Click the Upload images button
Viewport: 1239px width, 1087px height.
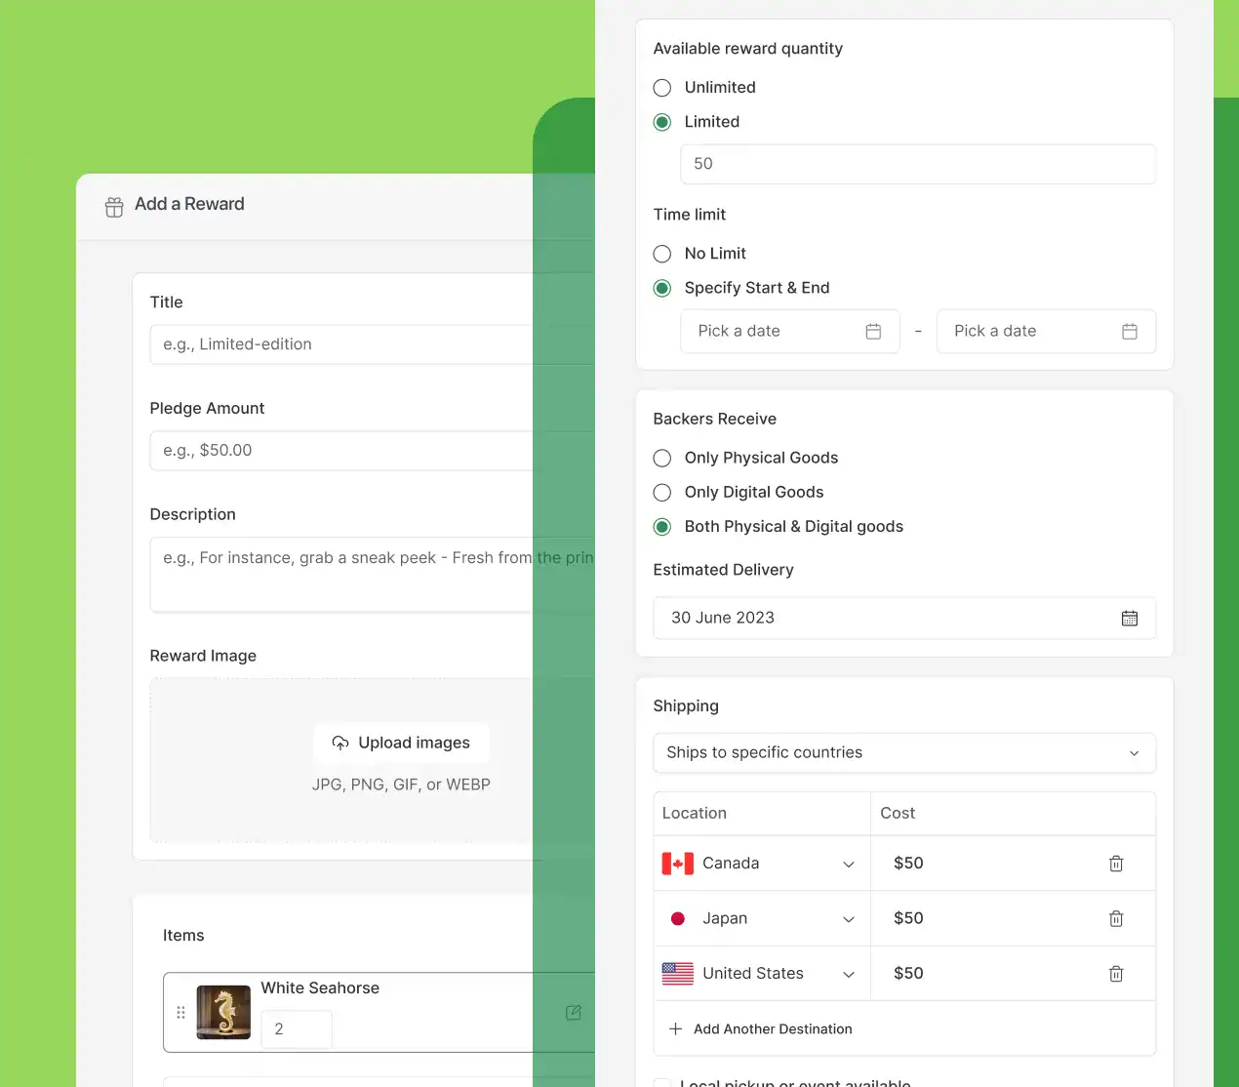click(401, 744)
